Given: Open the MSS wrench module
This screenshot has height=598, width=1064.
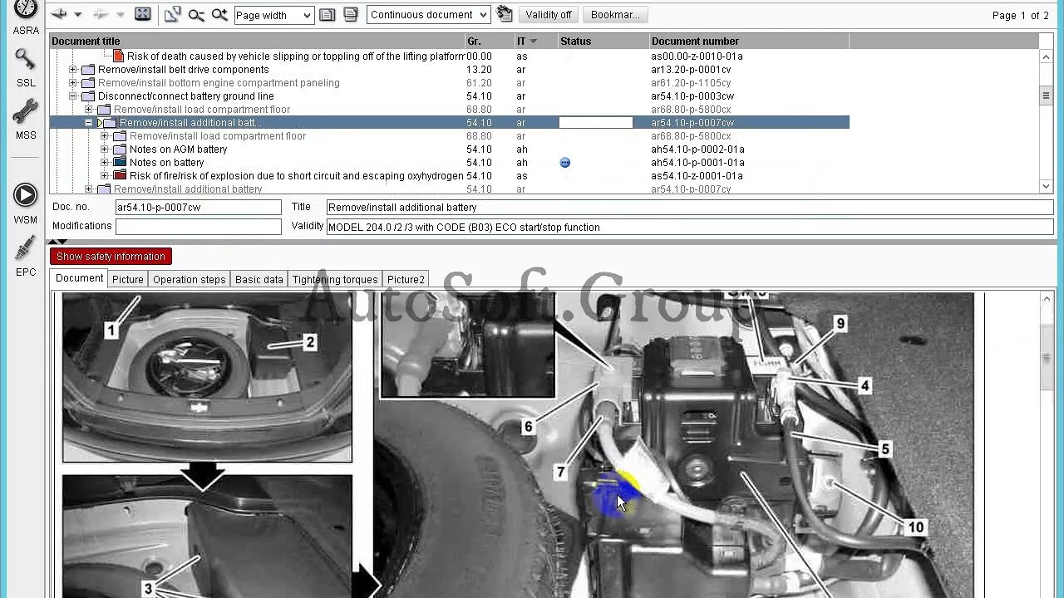Looking at the screenshot, I should [26, 120].
